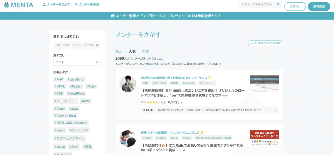The image size is (334, 155).
Task: Select the #グラフィックデザイン skill tag
Action: click(x=69, y=138)
